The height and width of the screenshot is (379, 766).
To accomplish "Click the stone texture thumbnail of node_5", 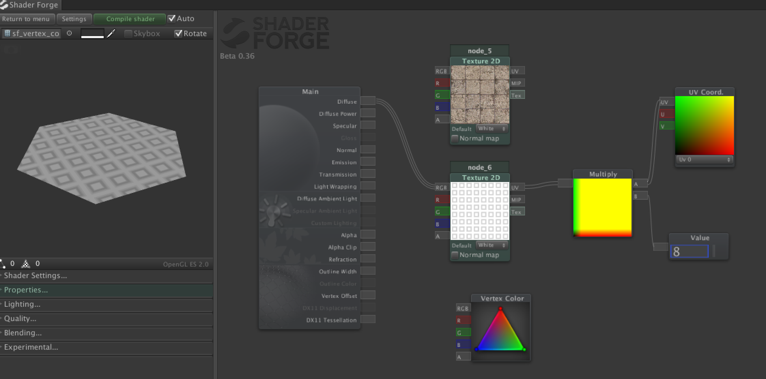I will coord(480,94).
